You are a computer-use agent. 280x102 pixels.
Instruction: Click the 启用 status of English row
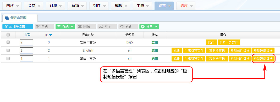coord(155,50)
